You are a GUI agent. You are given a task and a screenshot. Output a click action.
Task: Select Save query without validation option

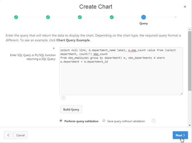104,121
